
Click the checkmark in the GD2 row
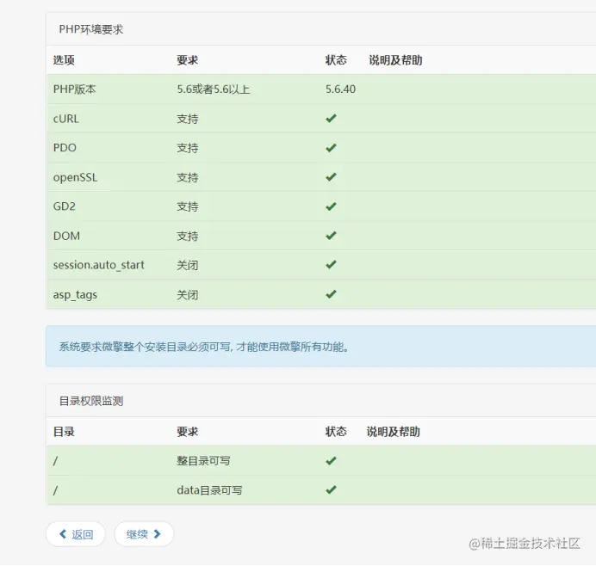331,206
